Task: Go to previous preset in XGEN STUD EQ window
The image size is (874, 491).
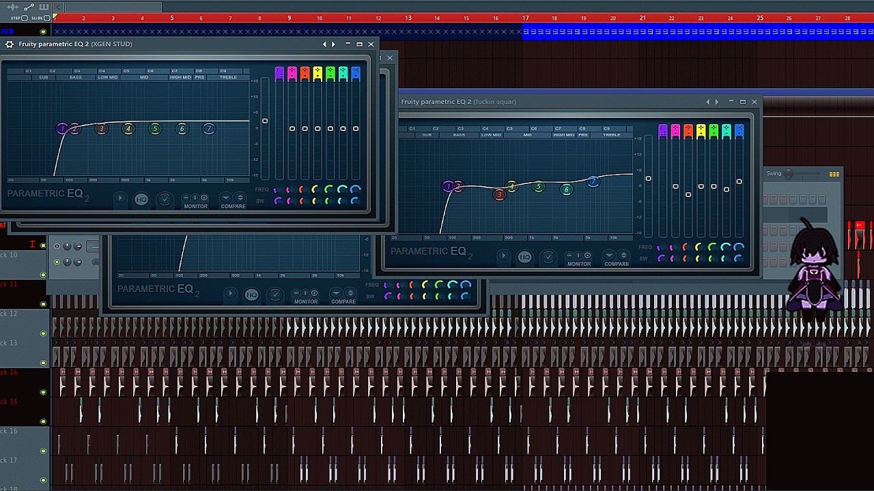Action: point(324,44)
